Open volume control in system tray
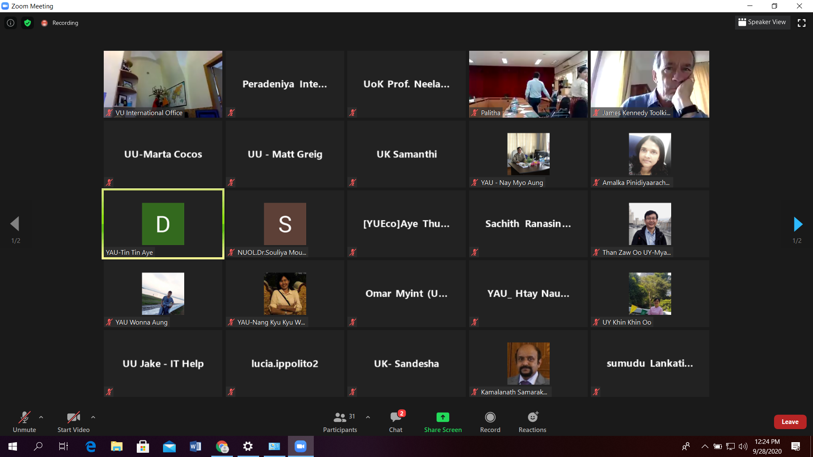The width and height of the screenshot is (813, 457). [x=743, y=446]
